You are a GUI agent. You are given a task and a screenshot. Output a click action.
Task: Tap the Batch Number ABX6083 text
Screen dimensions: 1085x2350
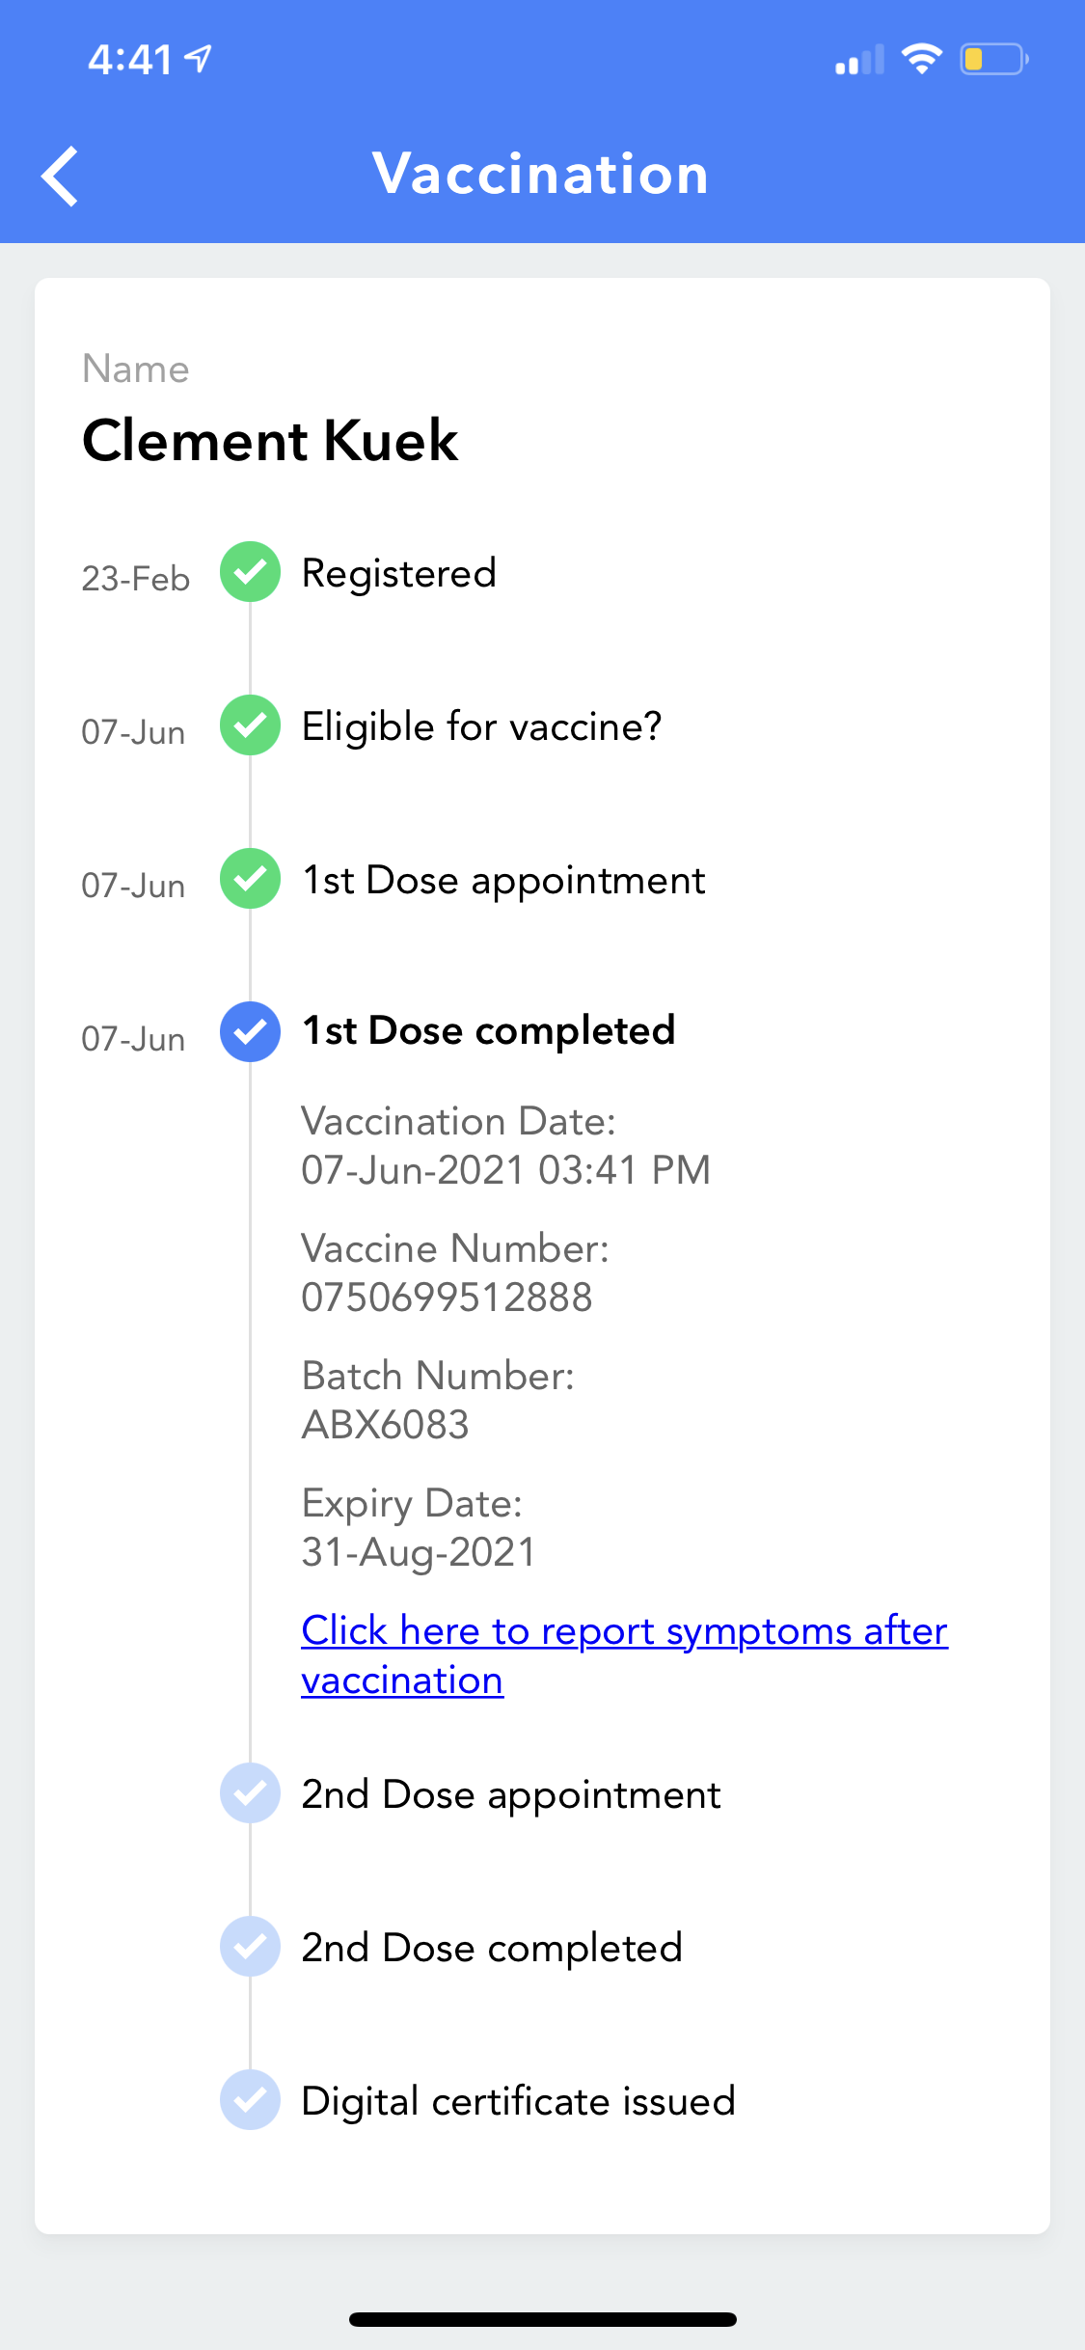coord(385,1424)
